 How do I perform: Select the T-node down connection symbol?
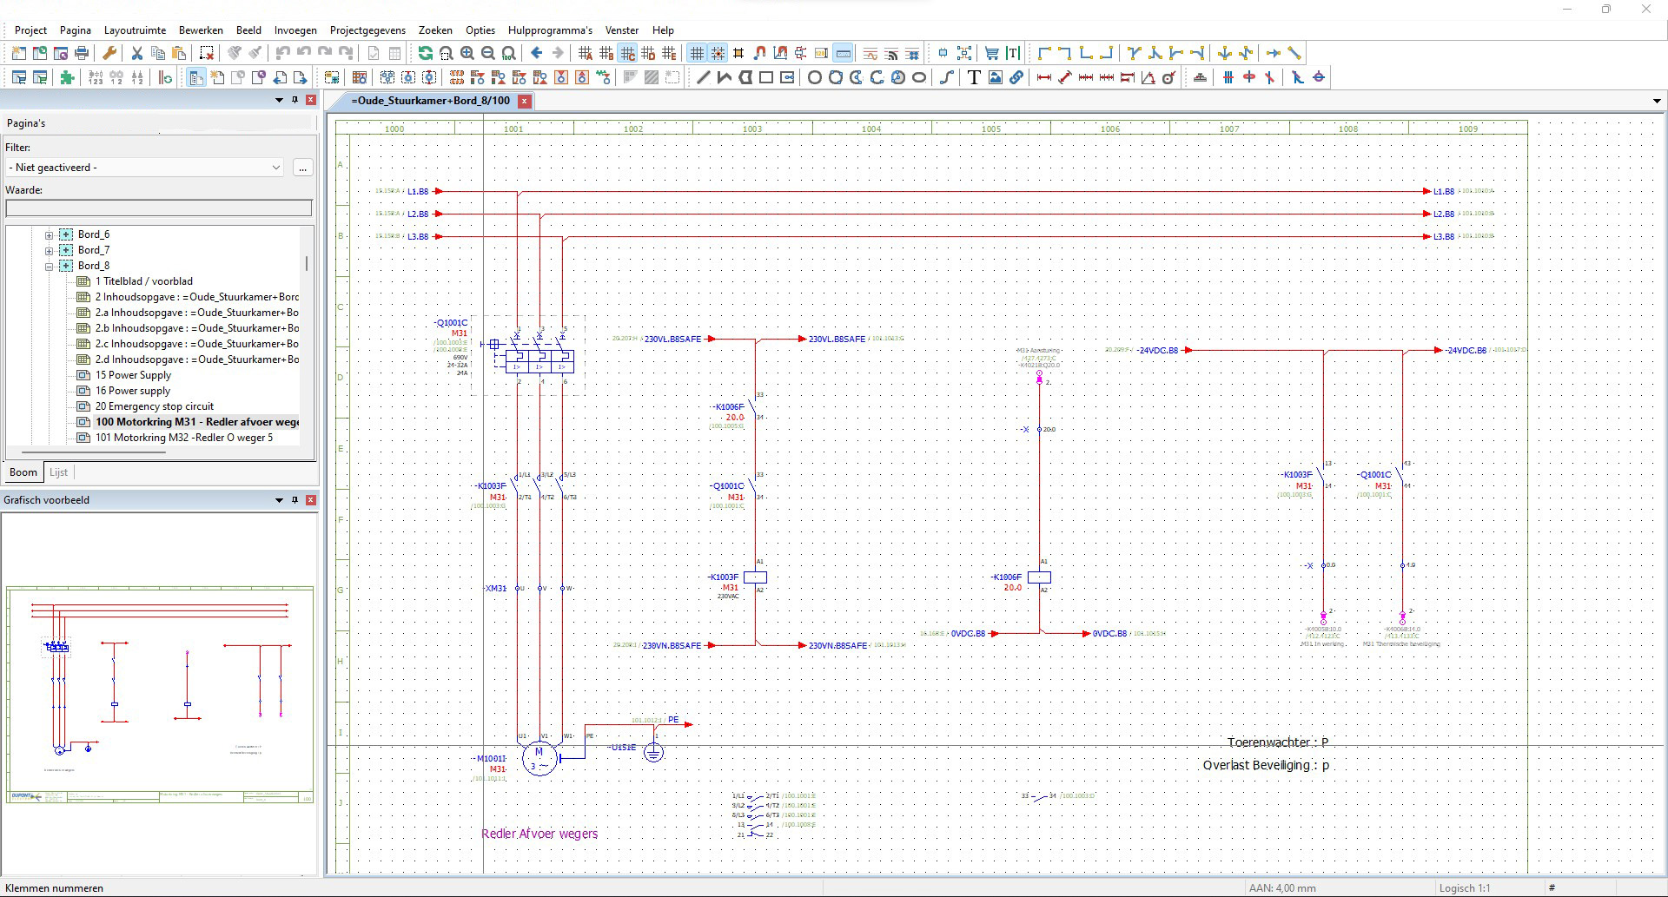point(1134,54)
